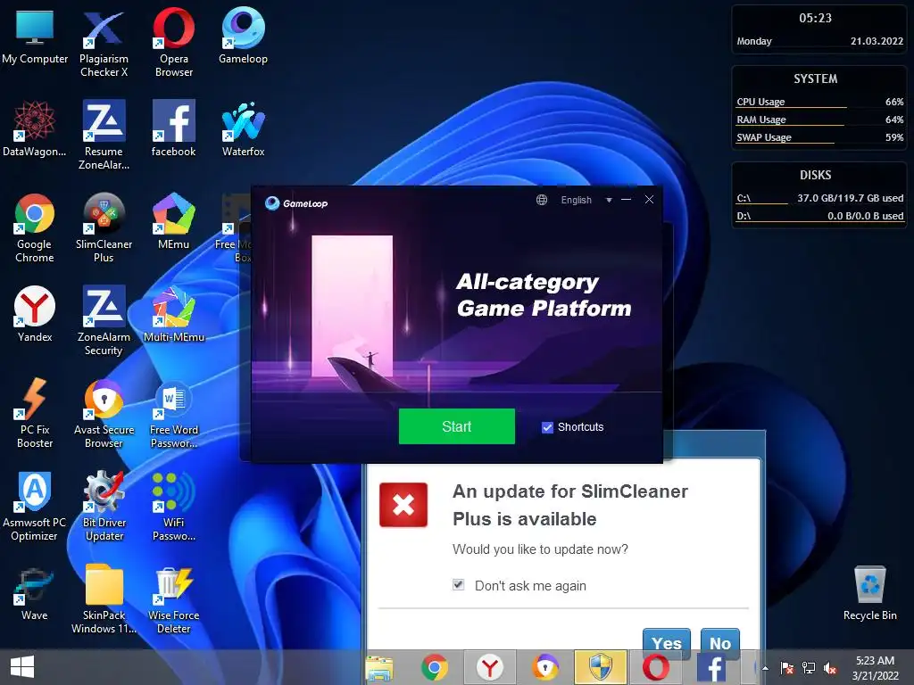Click the RAM Usage bar in widget
Image resolution: width=914 pixels, height=685 pixels.
point(819,120)
